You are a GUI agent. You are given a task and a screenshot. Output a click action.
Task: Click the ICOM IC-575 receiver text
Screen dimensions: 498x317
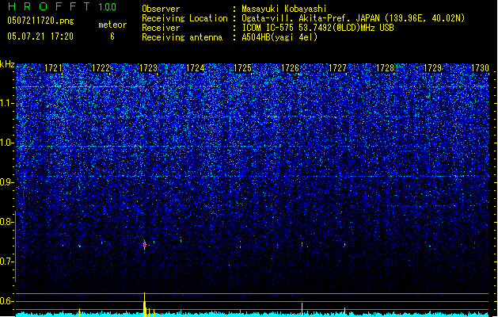pyautogui.click(x=317, y=28)
